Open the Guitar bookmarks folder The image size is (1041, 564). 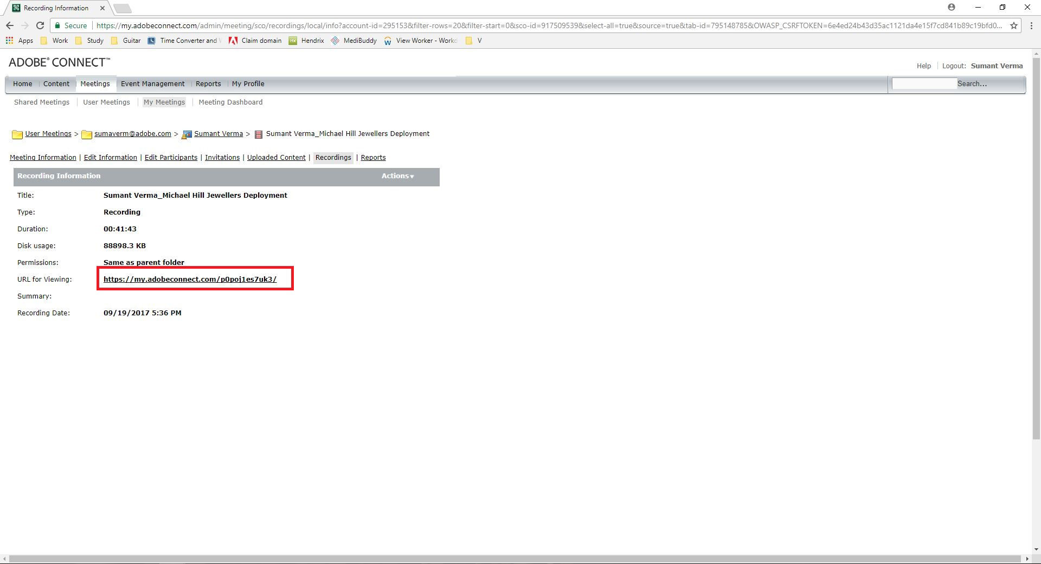click(x=125, y=41)
